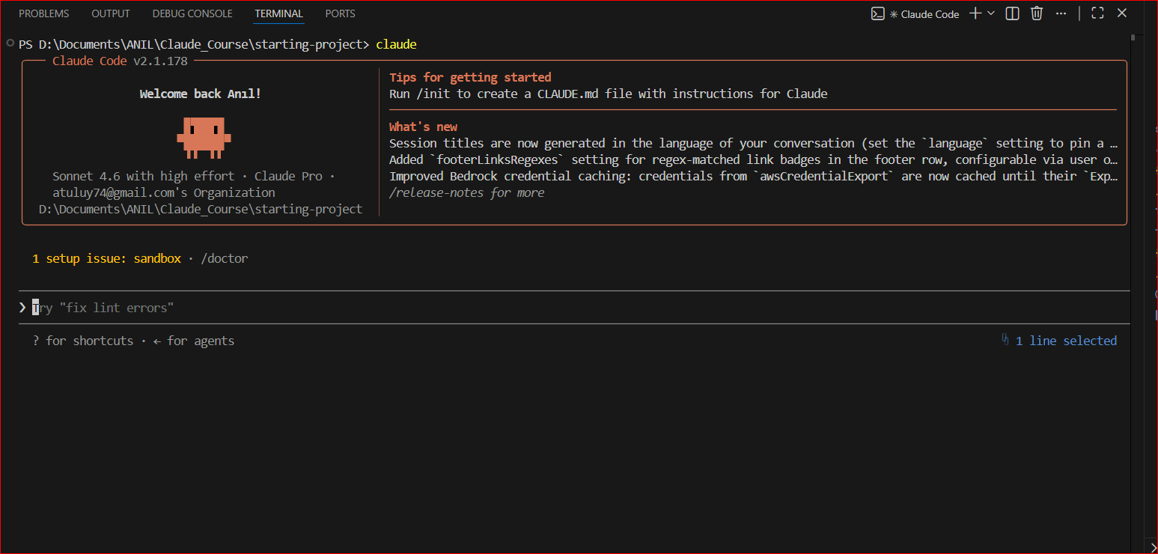Click the terminal vertical scrollbar
Image resolution: width=1158 pixels, height=554 pixels.
point(1134,37)
